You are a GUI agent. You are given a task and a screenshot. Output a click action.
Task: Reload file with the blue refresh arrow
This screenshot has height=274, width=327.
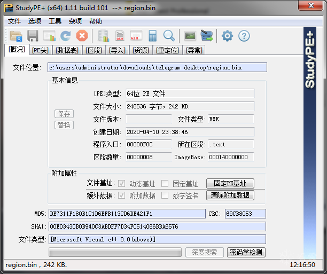66,36
